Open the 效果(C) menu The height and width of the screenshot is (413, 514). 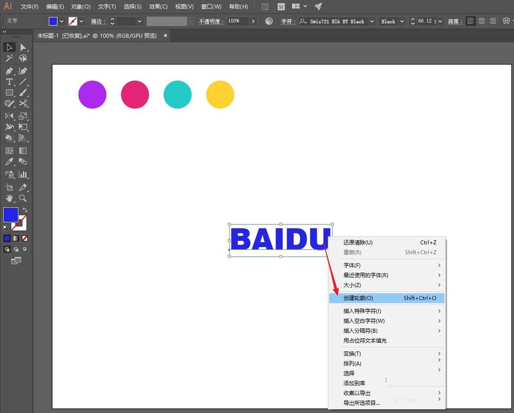point(158,7)
